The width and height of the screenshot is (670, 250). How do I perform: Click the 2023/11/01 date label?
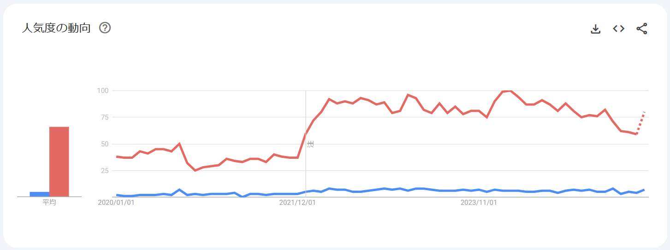click(x=479, y=203)
